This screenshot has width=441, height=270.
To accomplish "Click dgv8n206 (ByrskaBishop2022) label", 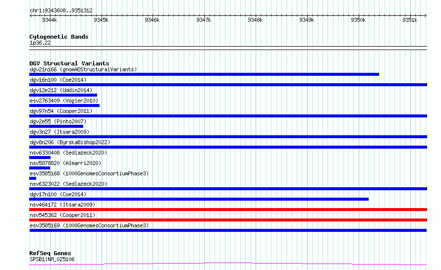I will point(70,142).
